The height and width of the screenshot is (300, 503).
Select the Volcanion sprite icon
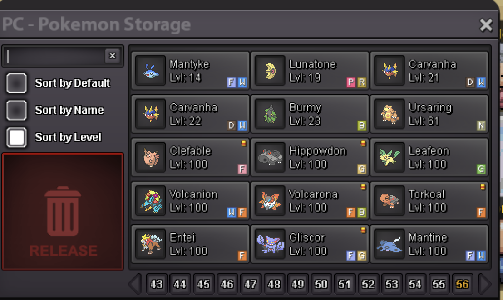click(x=150, y=201)
